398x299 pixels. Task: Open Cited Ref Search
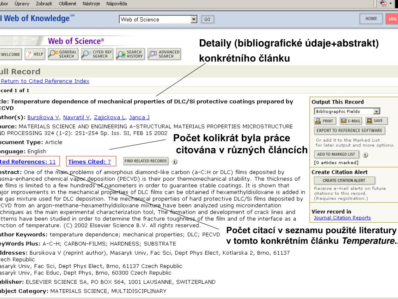(x=97, y=54)
